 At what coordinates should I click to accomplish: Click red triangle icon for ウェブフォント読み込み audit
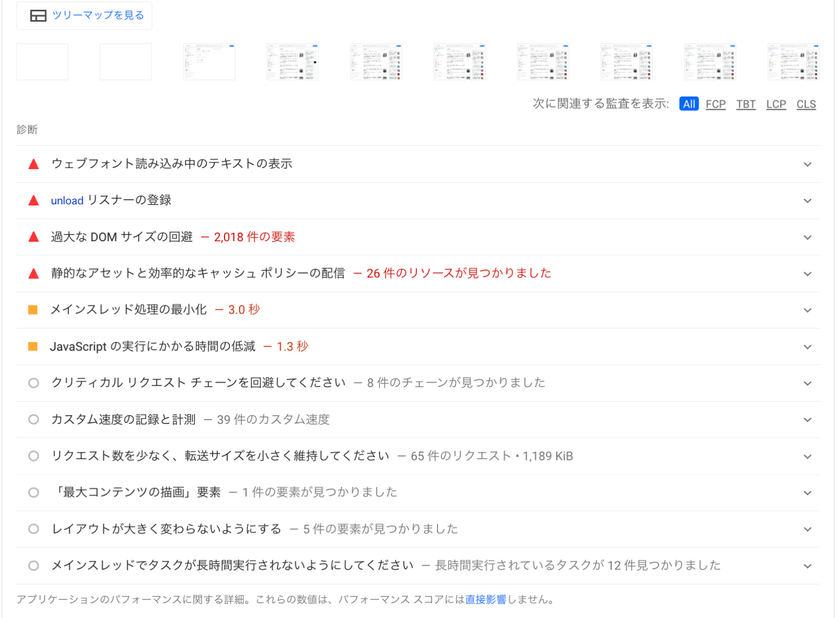point(34,164)
